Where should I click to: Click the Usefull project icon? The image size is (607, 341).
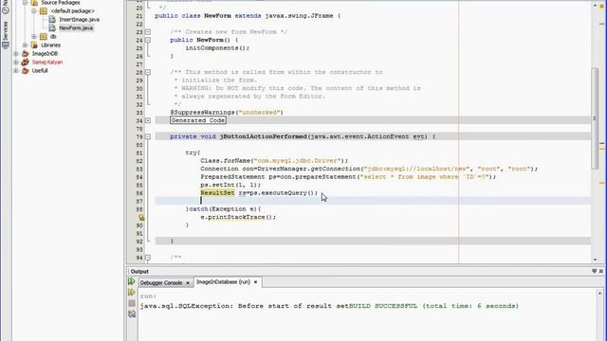pos(26,71)
